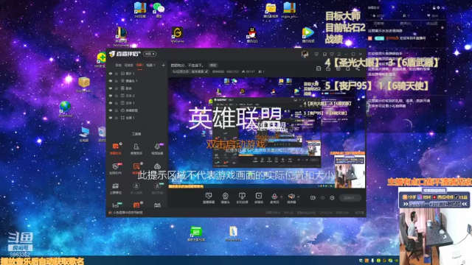Image resolution: width=472 pixels, height=265 pixels.
Task: Add a new scene with the plus button
Action: (163, 65)
